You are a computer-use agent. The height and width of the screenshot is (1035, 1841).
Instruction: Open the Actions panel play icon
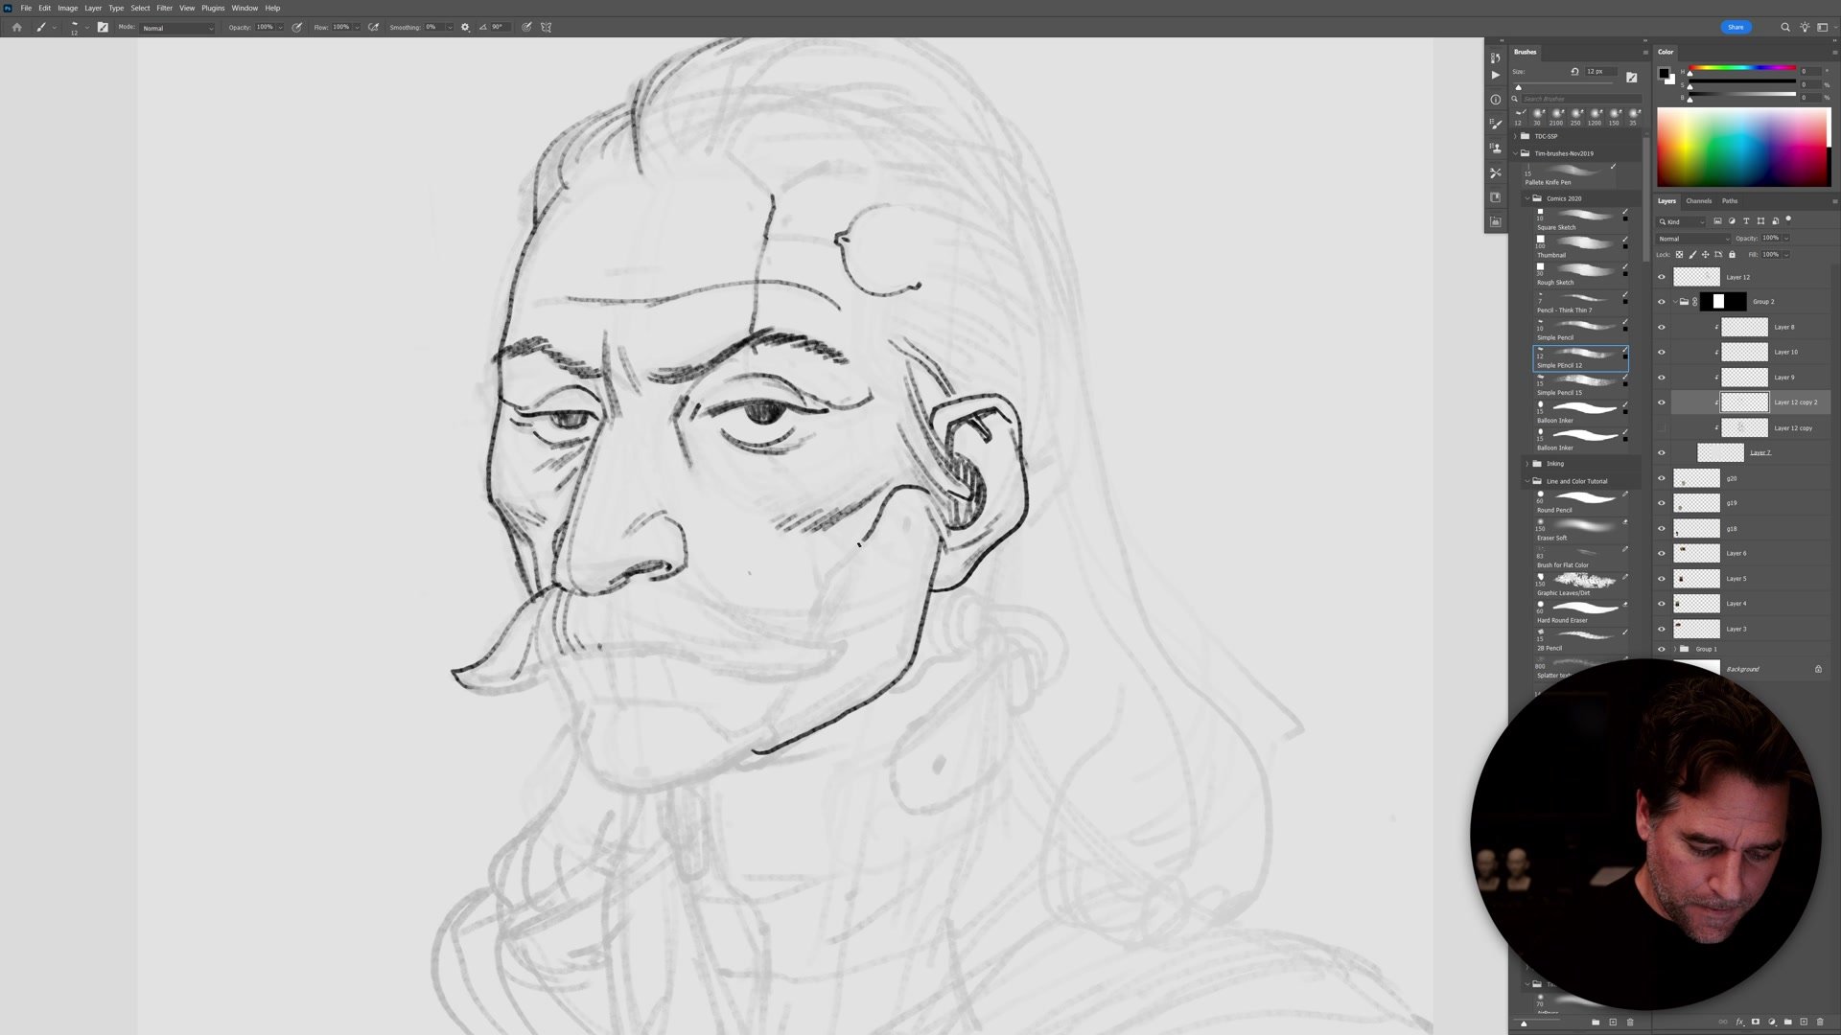tap(1496, 75)
